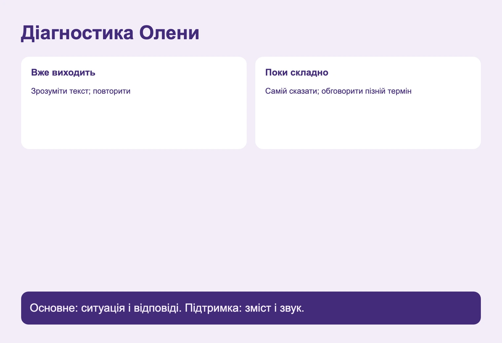This screenshot has height=343, width=502.
Task: Click the footer banner starting "Основне: ситуація"
Action: (x=251, y=308)
